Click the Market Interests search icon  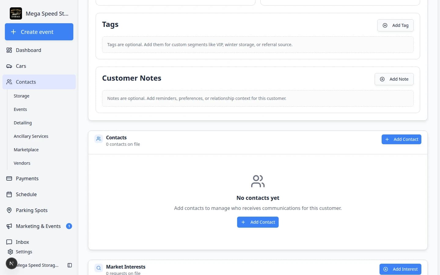click(x=99, y=268)
